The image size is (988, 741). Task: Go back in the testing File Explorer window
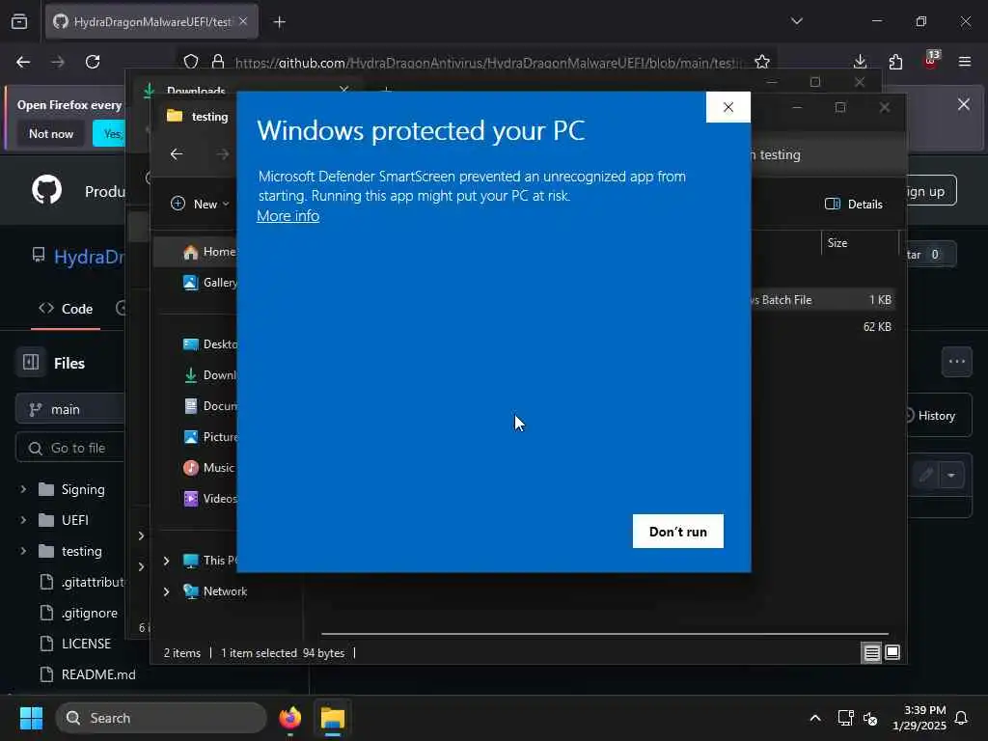click(178, 154)
